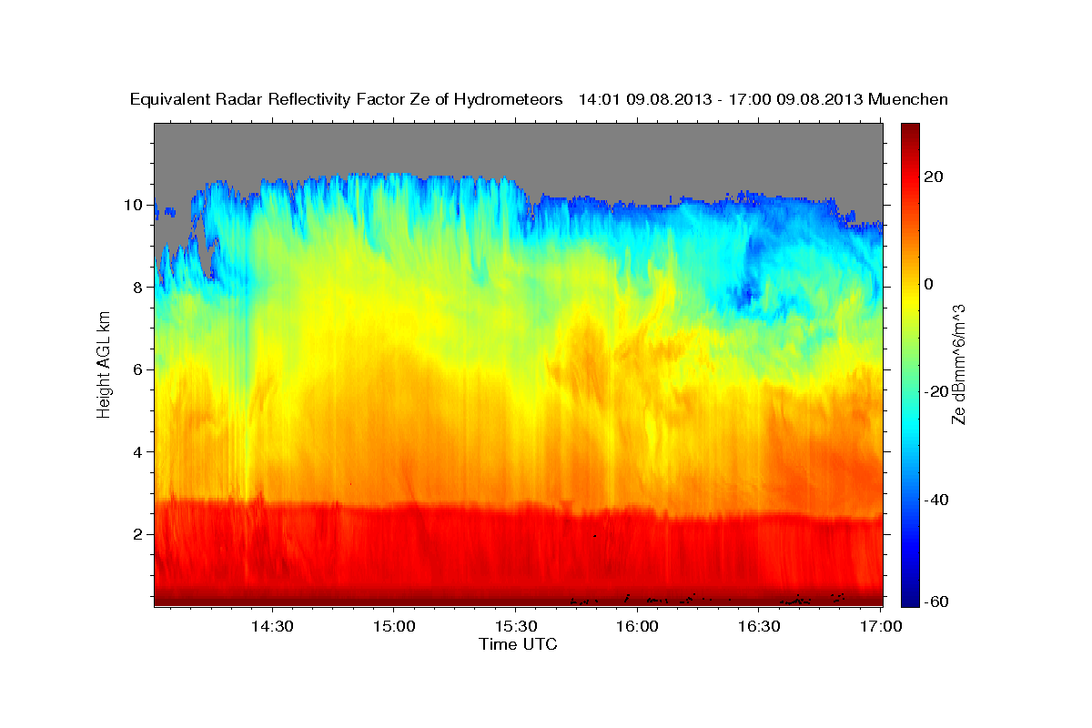Click the '6' height tick label

pyautogui.click(x=138, y=369)
